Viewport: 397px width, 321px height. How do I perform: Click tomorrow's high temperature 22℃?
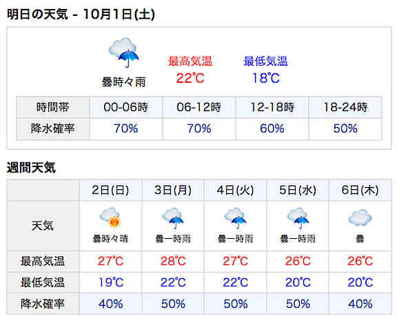click(x=190, y=78)
